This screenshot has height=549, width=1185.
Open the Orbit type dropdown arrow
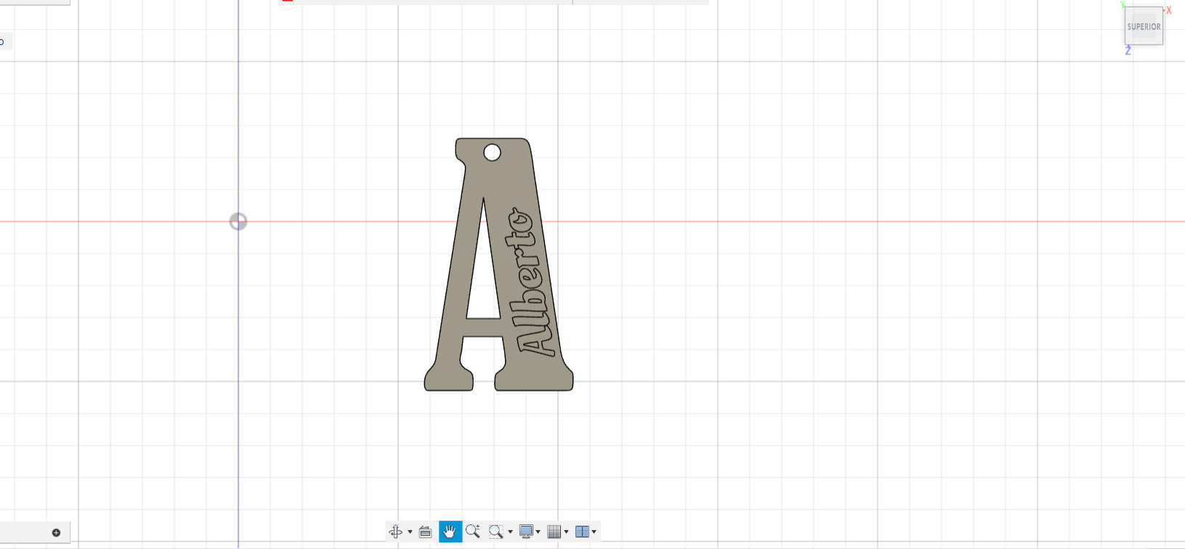click(x=410, y=532)
